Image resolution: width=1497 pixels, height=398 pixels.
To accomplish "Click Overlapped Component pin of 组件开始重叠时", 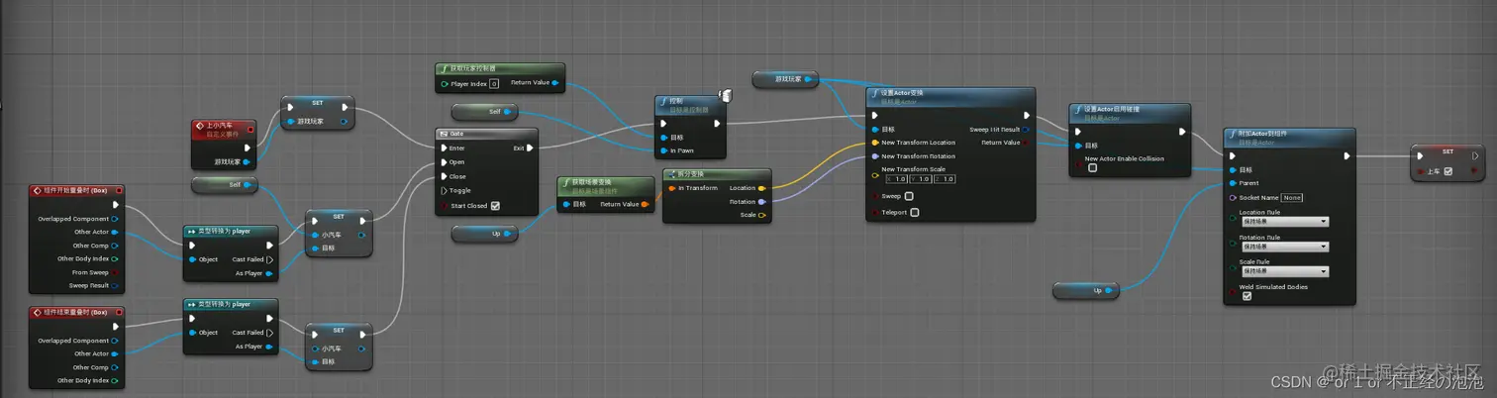I will [x=116, y=218].
